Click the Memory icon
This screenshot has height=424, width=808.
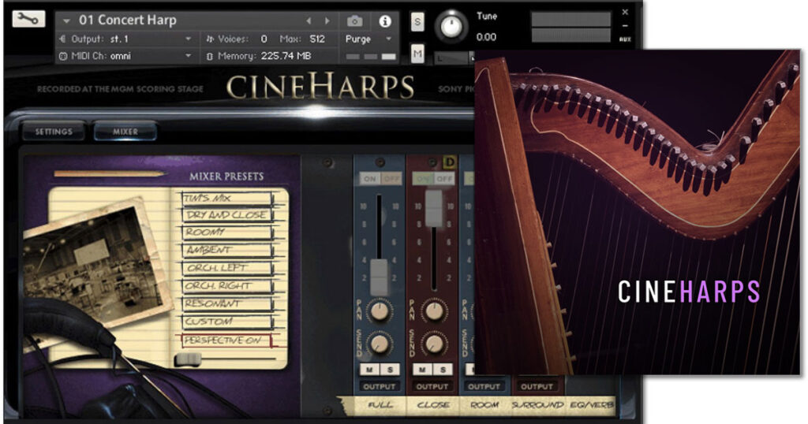[x=209, y=56]
